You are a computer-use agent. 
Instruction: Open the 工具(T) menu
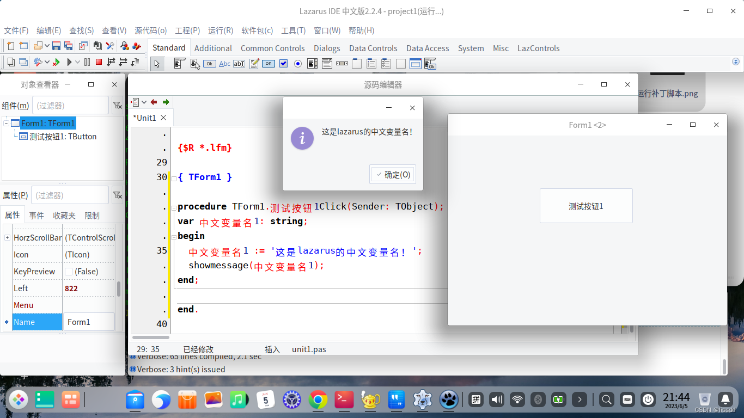(x=293, y=30)
